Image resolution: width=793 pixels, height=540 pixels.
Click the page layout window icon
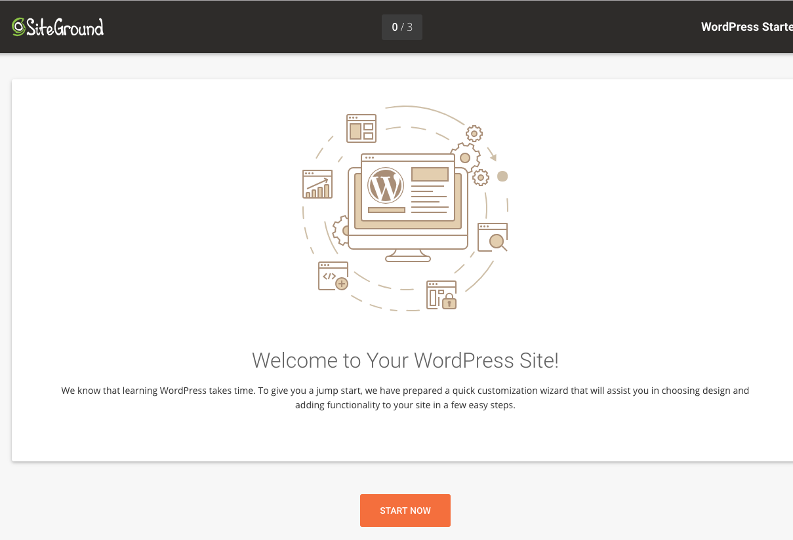coord(361,128)
